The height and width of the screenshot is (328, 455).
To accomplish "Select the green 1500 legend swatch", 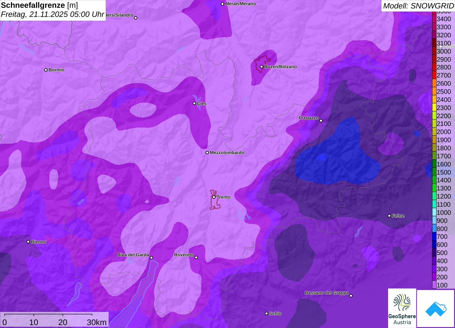I will point(434,172).
